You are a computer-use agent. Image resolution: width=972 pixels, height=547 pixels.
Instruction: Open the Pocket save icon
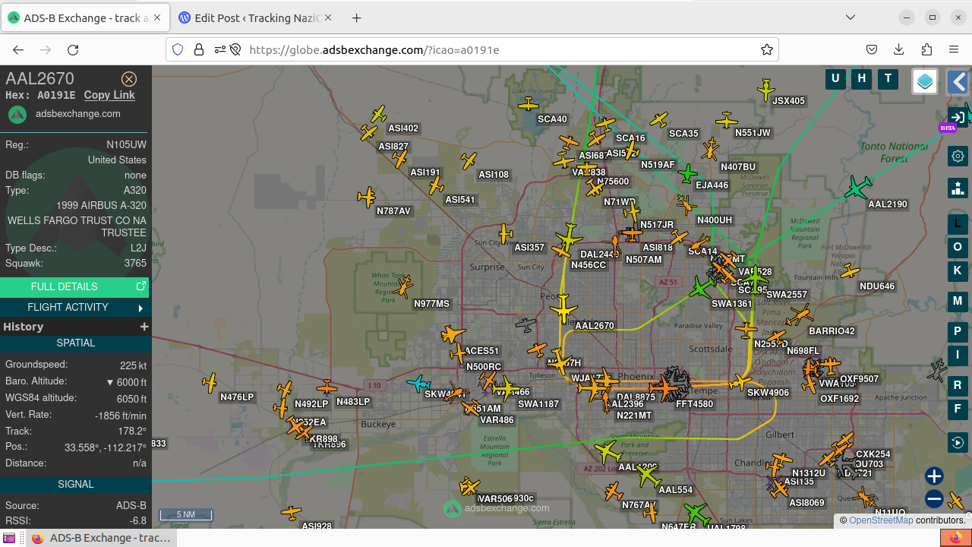[x=872, y=50]
